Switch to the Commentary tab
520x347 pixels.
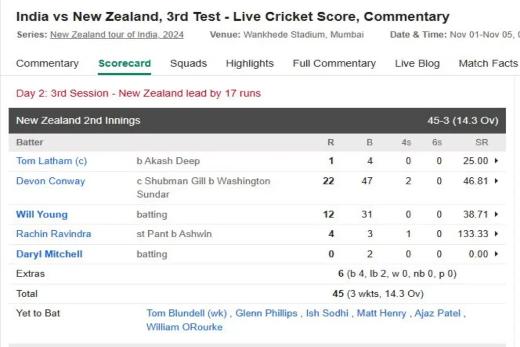[47, 64]
